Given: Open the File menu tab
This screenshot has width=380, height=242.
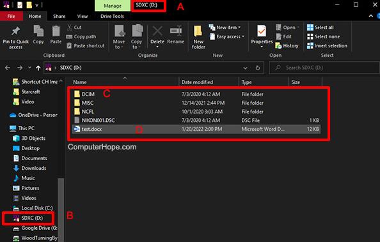Looking at the screenshot, I should click(x=11, y=16).
